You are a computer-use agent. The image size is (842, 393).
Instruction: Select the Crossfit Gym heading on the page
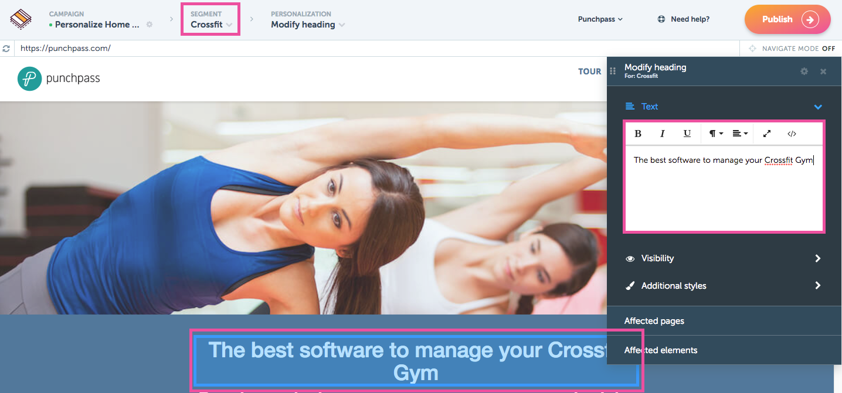pos(416,361)
